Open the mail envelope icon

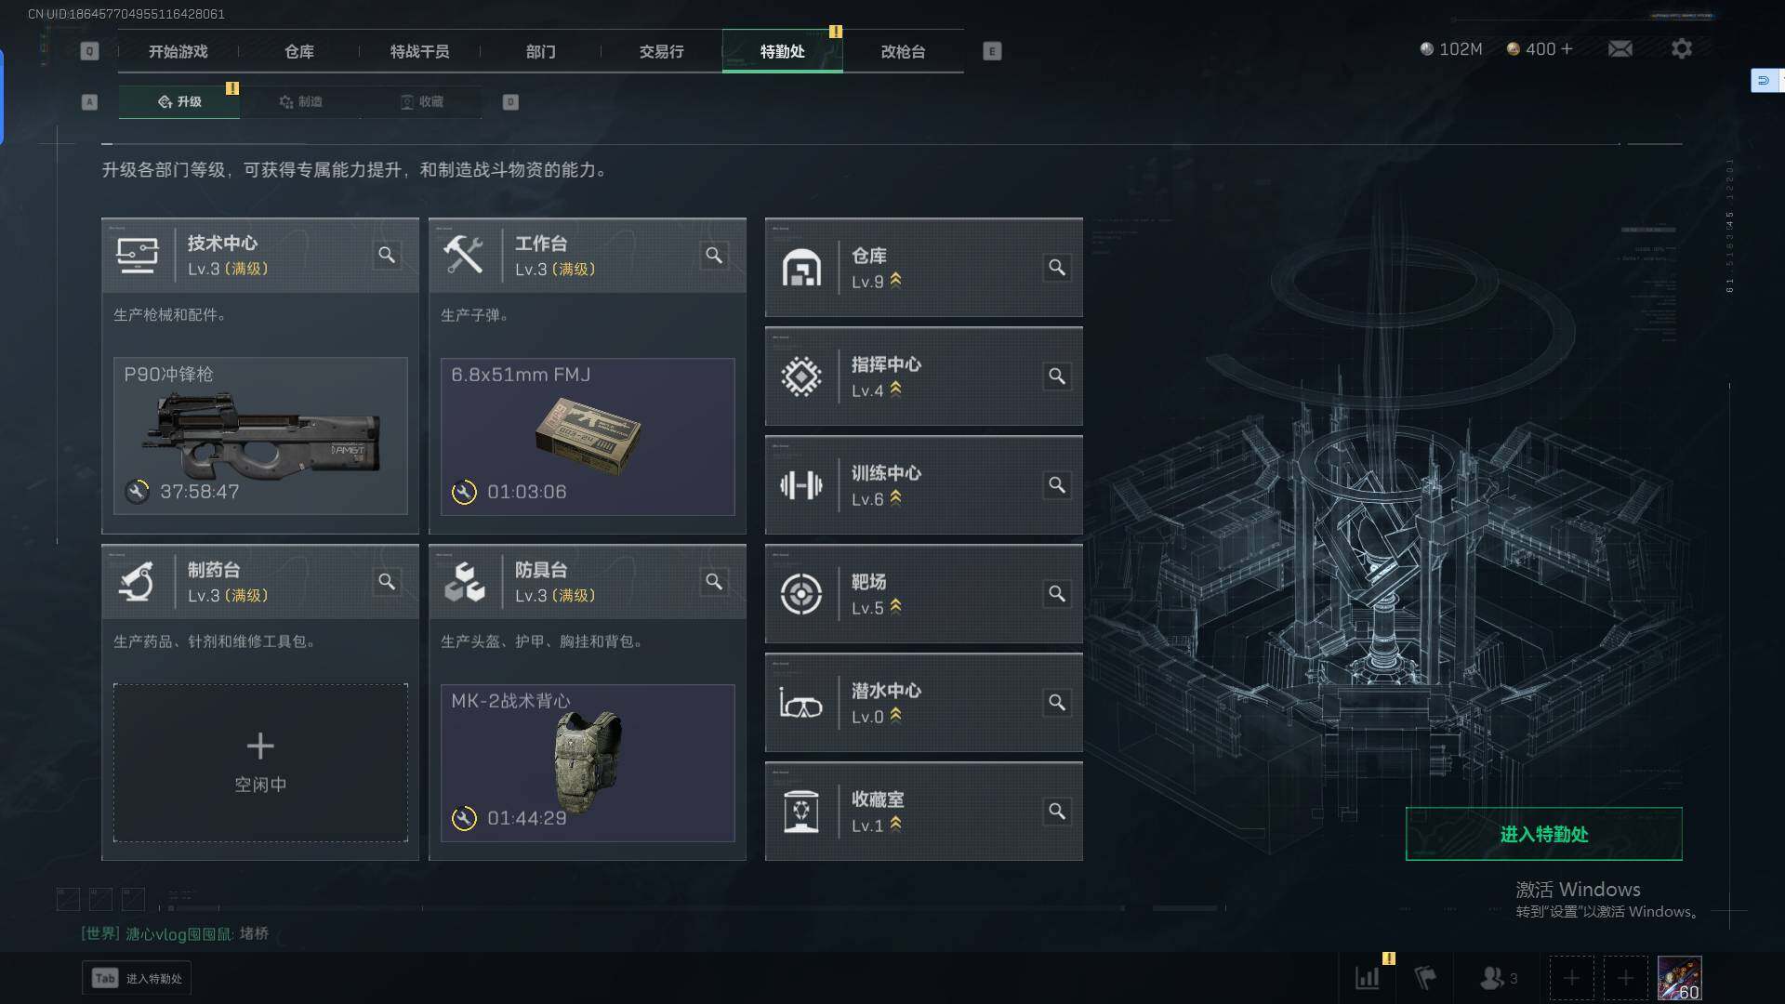point(1620,49)
